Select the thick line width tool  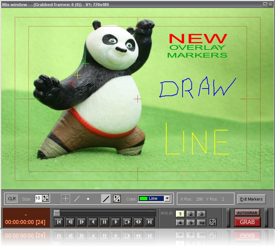(106, 199)
